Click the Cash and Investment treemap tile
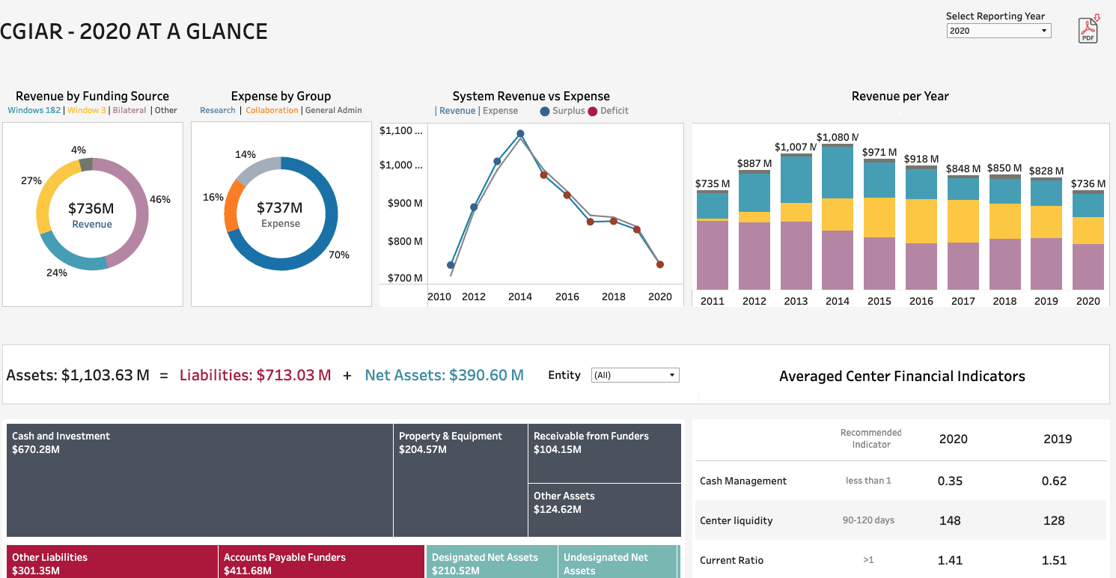This screenshot has height=578, width=1116. [200, 480]
